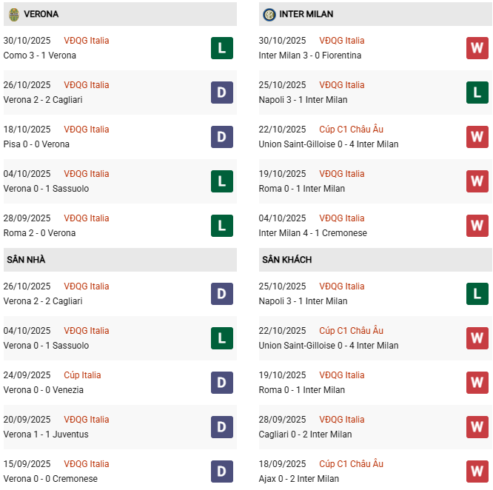Click the D badge for Verona 0-0 Venezia
Image resolution: width=493 pixels, height=490 pixels.
coord(221,383)
